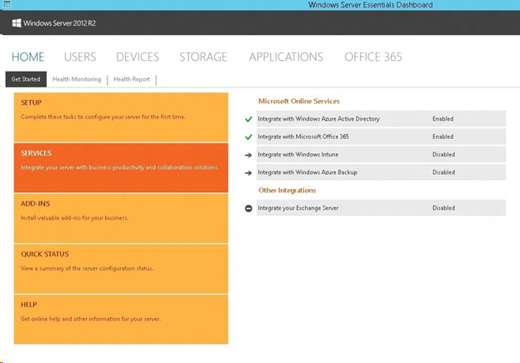Click green checkmark next to Microsoft Office 365
The image size is (520, 363).
[248, 137]
